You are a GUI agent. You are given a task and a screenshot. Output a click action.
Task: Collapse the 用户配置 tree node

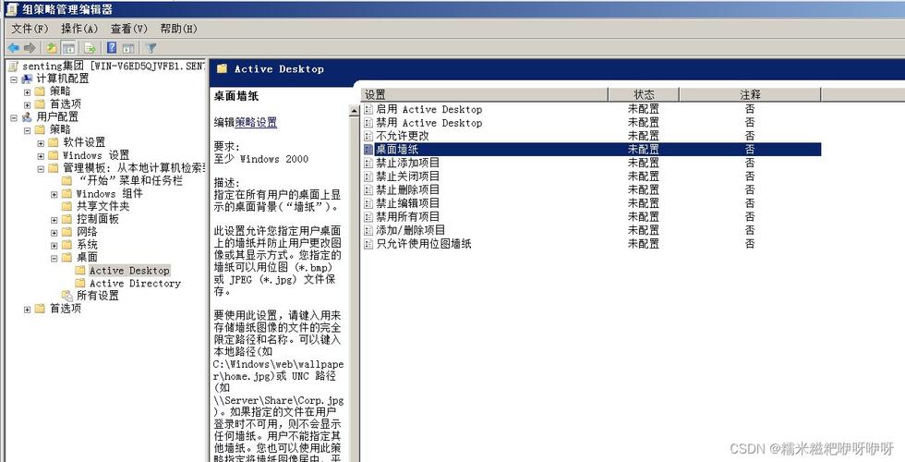(14, 117)
